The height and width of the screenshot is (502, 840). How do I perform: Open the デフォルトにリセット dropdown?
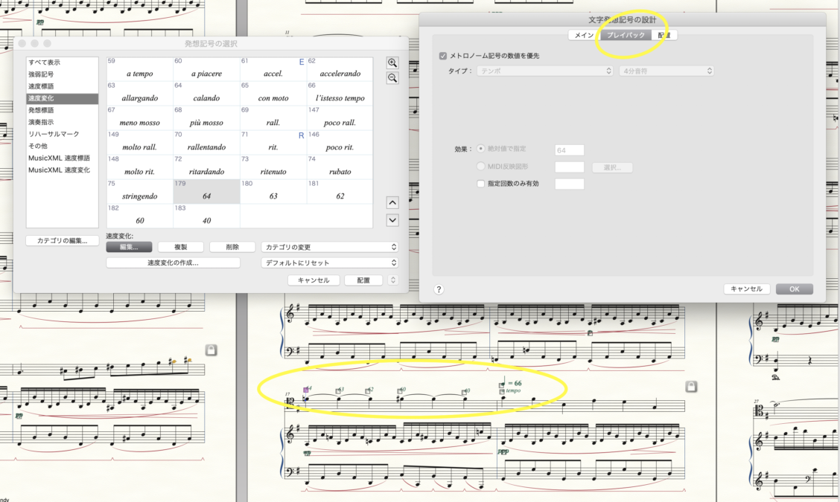click(329, 263)
